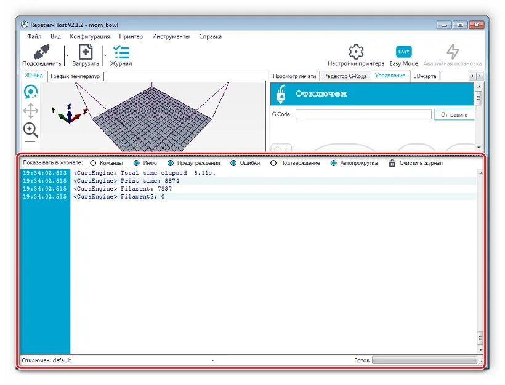Click the extruder icon in Отключен banner
This screenshot has height=385, width=505.
point(281,94)
